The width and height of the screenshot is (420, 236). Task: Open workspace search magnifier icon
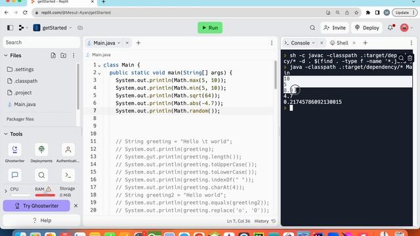pos(312,28)
